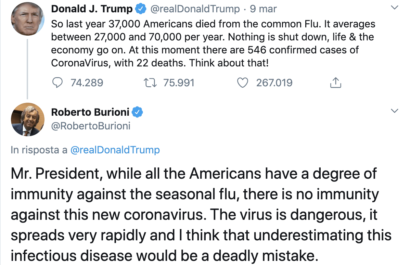Screen dimensions: 410x265
Task: Click the 267.019 likes count
Action: [274, 83]
